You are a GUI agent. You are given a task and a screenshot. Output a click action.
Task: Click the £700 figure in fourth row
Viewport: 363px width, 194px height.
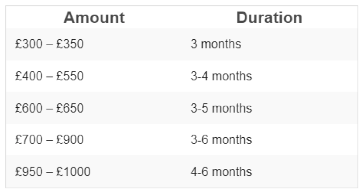pos(29,140)
